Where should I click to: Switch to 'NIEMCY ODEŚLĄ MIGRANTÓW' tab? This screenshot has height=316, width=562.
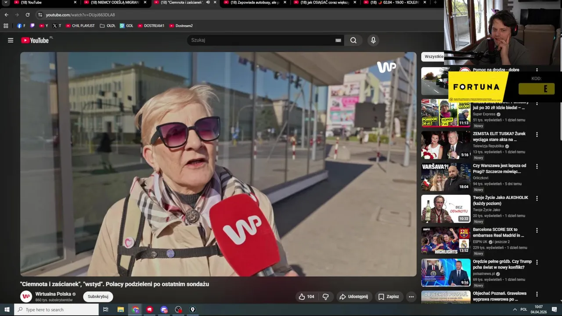(115, 3)
